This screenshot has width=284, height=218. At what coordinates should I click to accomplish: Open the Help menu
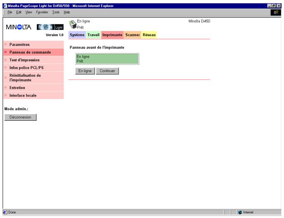point(67,12)
